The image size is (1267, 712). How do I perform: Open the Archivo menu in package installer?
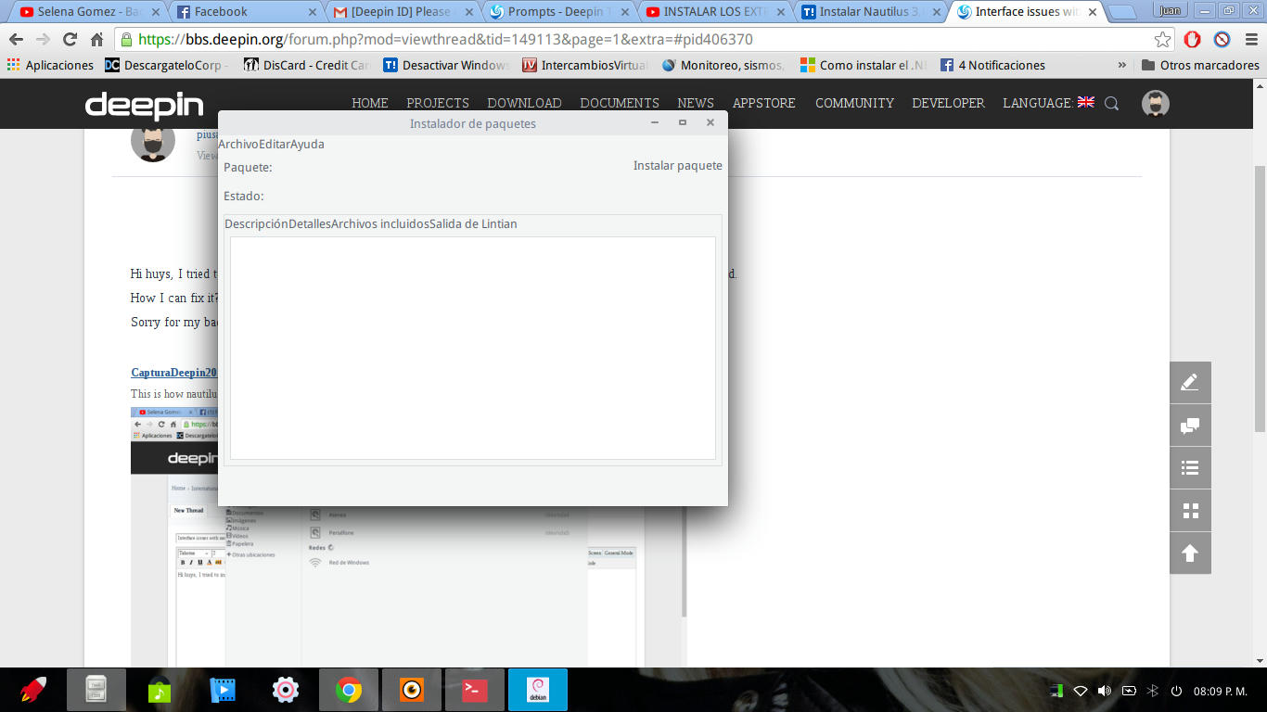238,144
